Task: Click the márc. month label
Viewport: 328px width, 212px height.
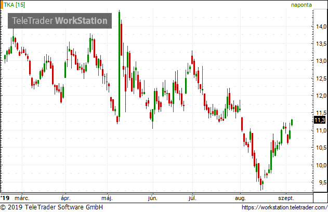Action: [x=22, y=198]
